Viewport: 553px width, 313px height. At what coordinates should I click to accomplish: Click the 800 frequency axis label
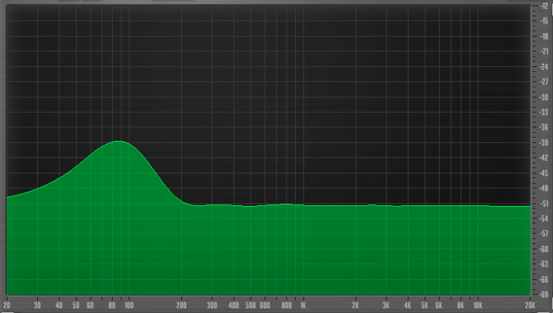pyautogui.click(x=286, y=305)
